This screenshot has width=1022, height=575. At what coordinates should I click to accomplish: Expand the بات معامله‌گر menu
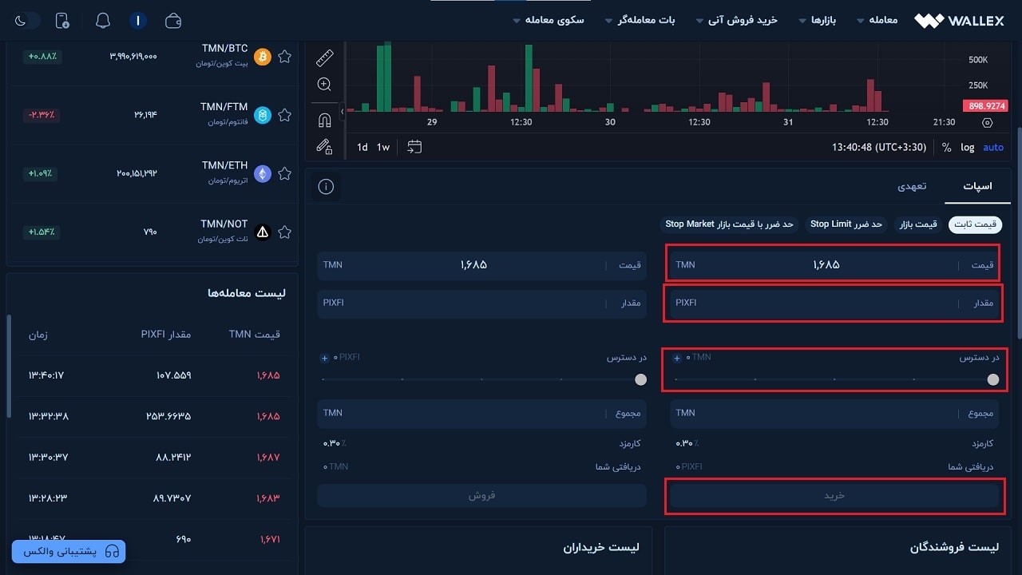pos(640,20)
